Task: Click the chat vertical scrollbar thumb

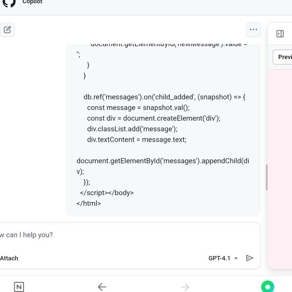Action: click(266, 178)
